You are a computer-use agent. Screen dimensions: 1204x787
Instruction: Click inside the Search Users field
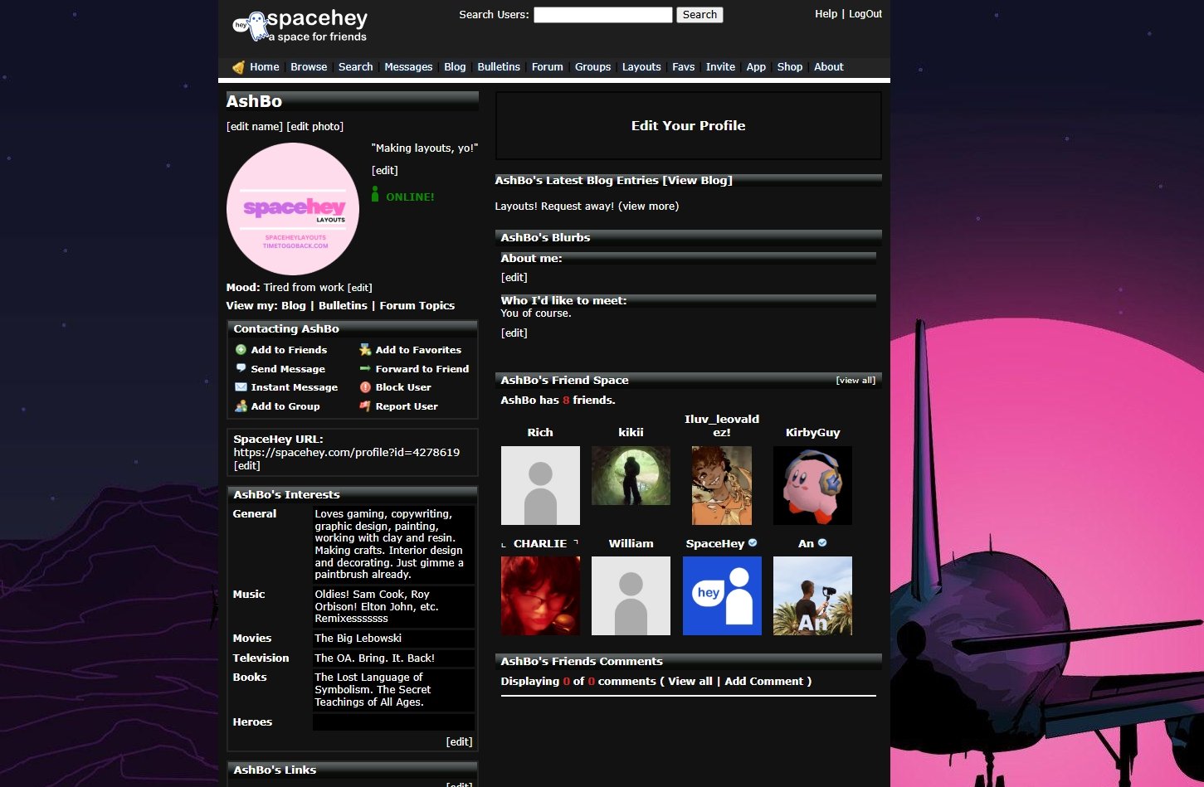click(x=602, y=14)
